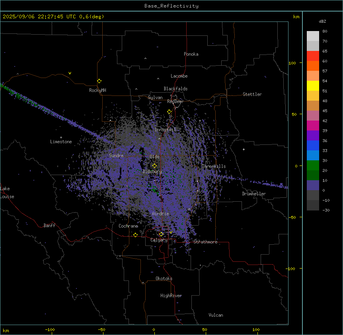Click the Didsbury city label

click(152, 171)
